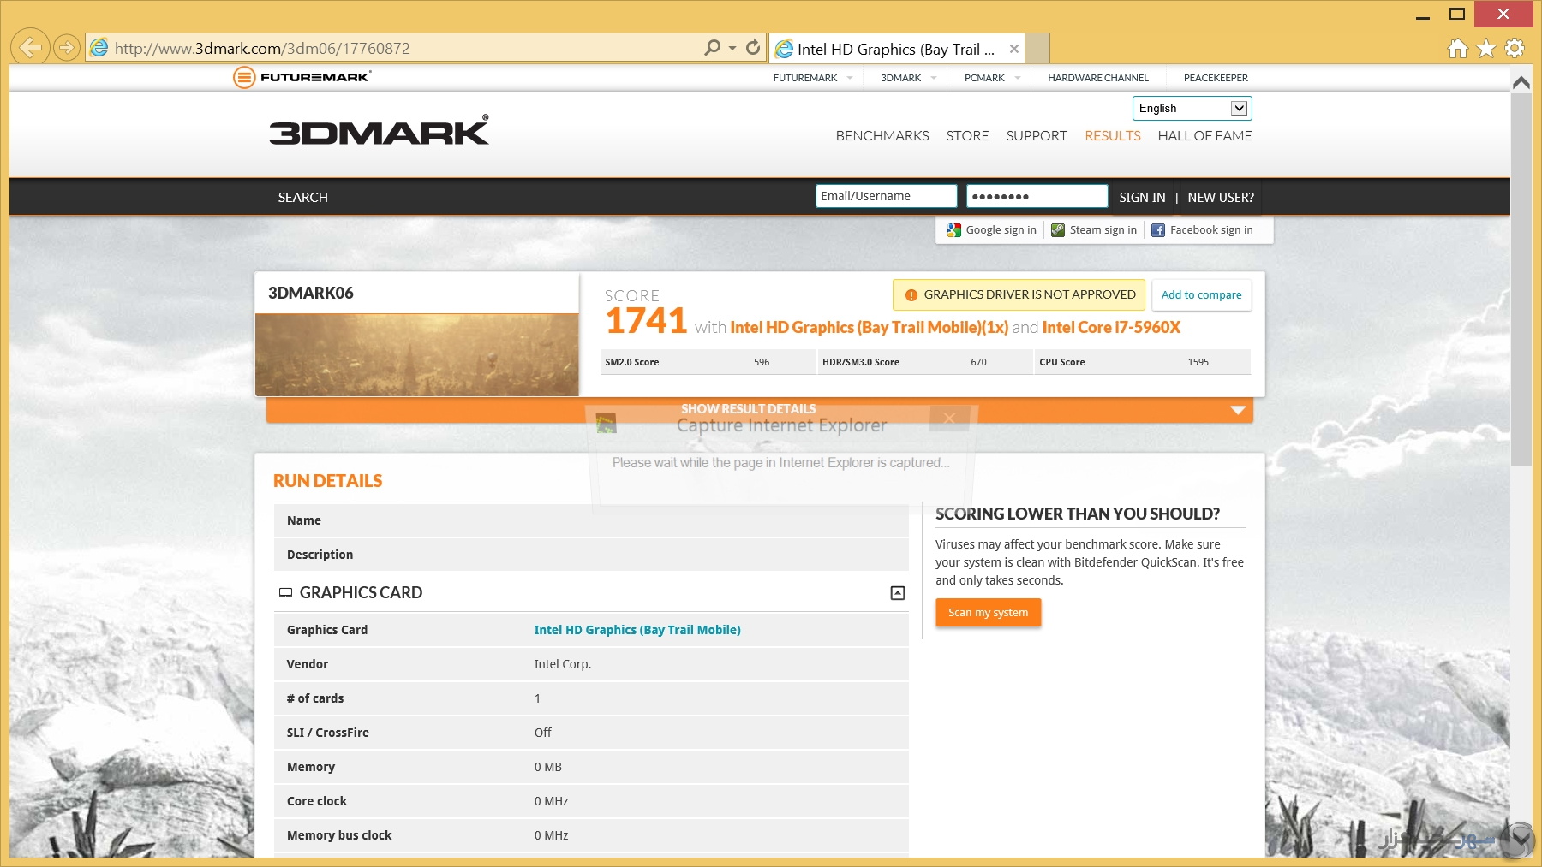The image size is (1542, 867).
Task: Click the Memory value 0 MB
Action: [x=547, y=767]
